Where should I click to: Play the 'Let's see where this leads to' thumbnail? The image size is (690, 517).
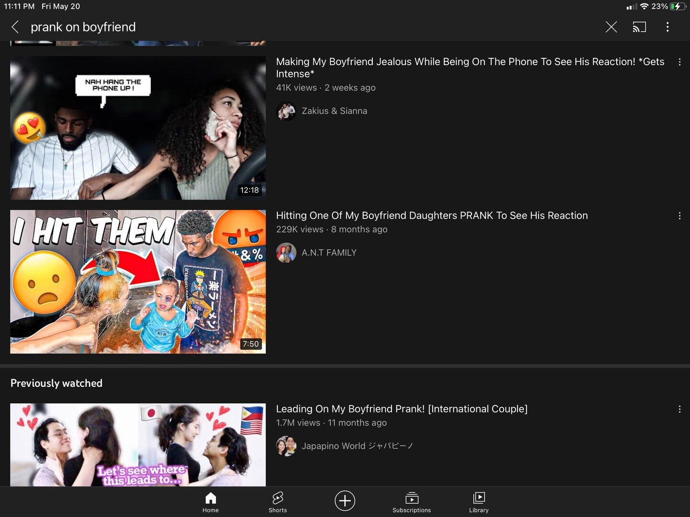[138, 445]
